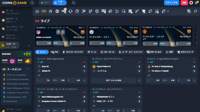
Task: Open Book of Billionaire | $125k tournament
Action: click(x=18, y=88)
